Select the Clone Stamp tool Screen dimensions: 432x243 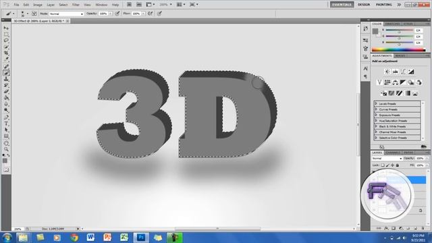tap(6, 79)
